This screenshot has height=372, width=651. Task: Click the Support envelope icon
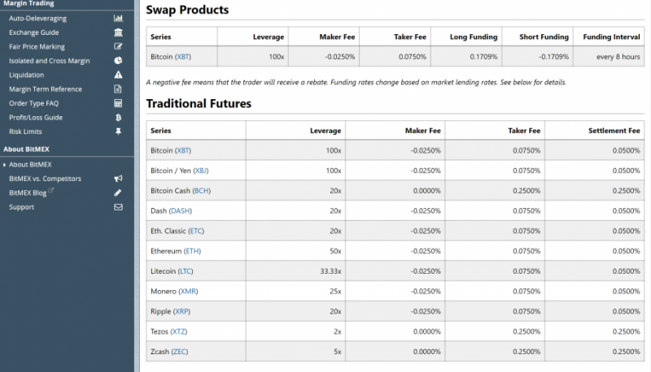point(118,207)
